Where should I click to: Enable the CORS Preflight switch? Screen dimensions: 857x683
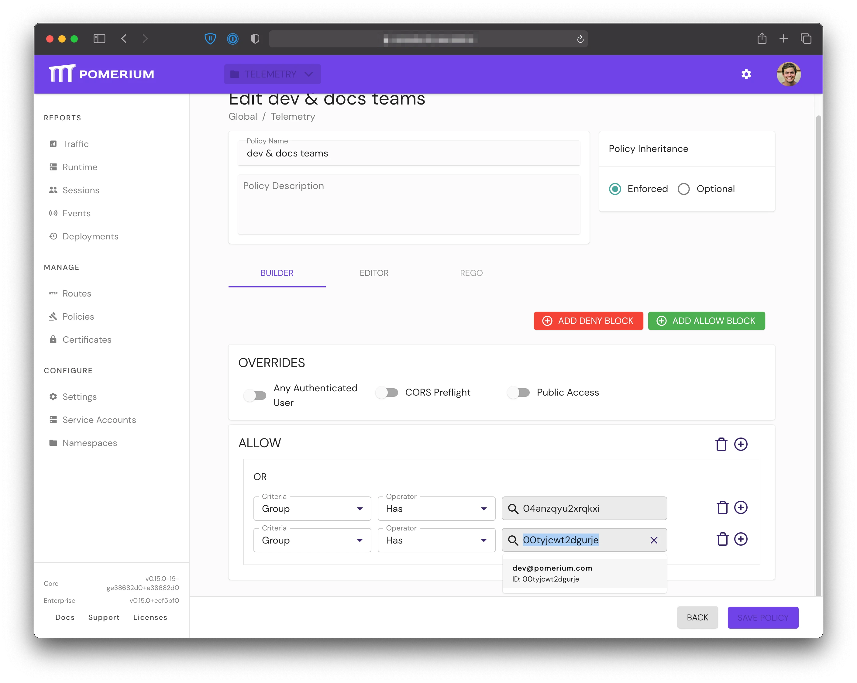click(x=387, y=393)
